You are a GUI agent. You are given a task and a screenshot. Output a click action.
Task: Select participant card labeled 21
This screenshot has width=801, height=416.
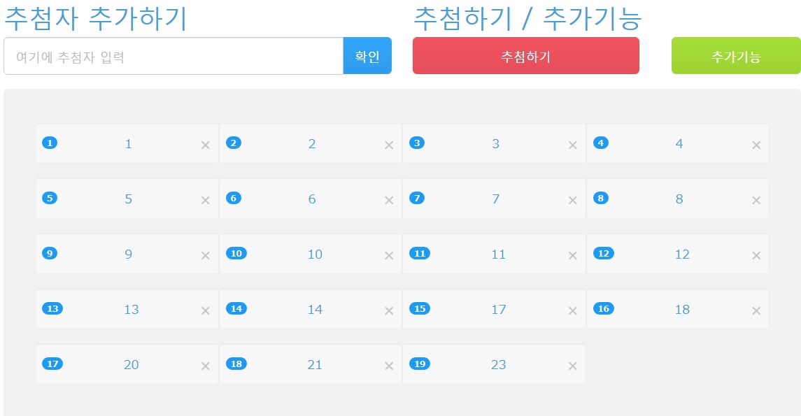310,364
